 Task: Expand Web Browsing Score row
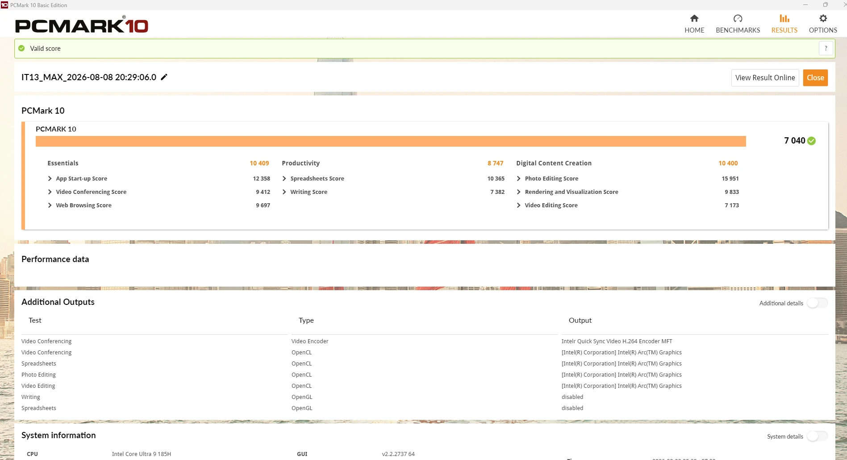(50, 205)
